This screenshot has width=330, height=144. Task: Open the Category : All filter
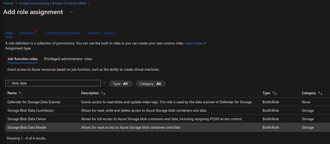click(150, 84)
